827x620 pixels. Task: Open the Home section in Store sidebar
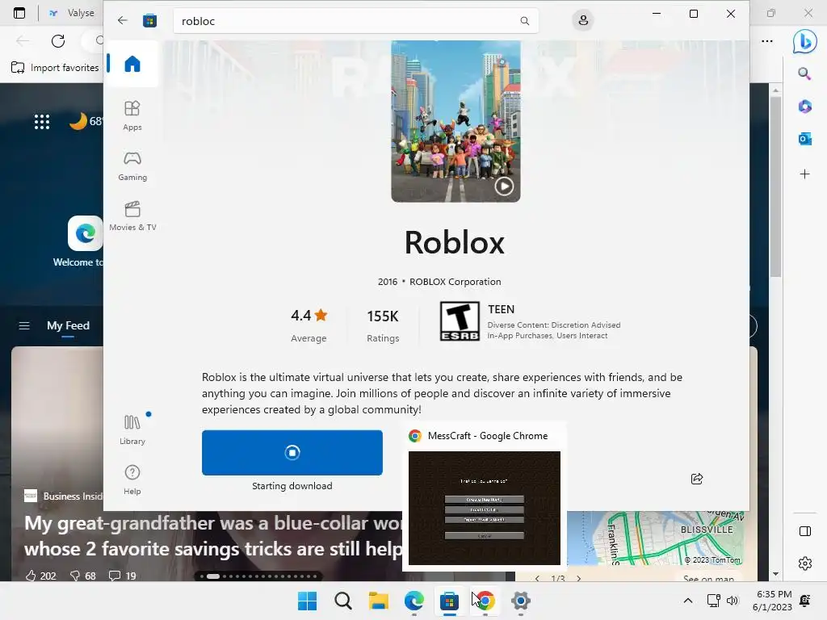point(132,64)
